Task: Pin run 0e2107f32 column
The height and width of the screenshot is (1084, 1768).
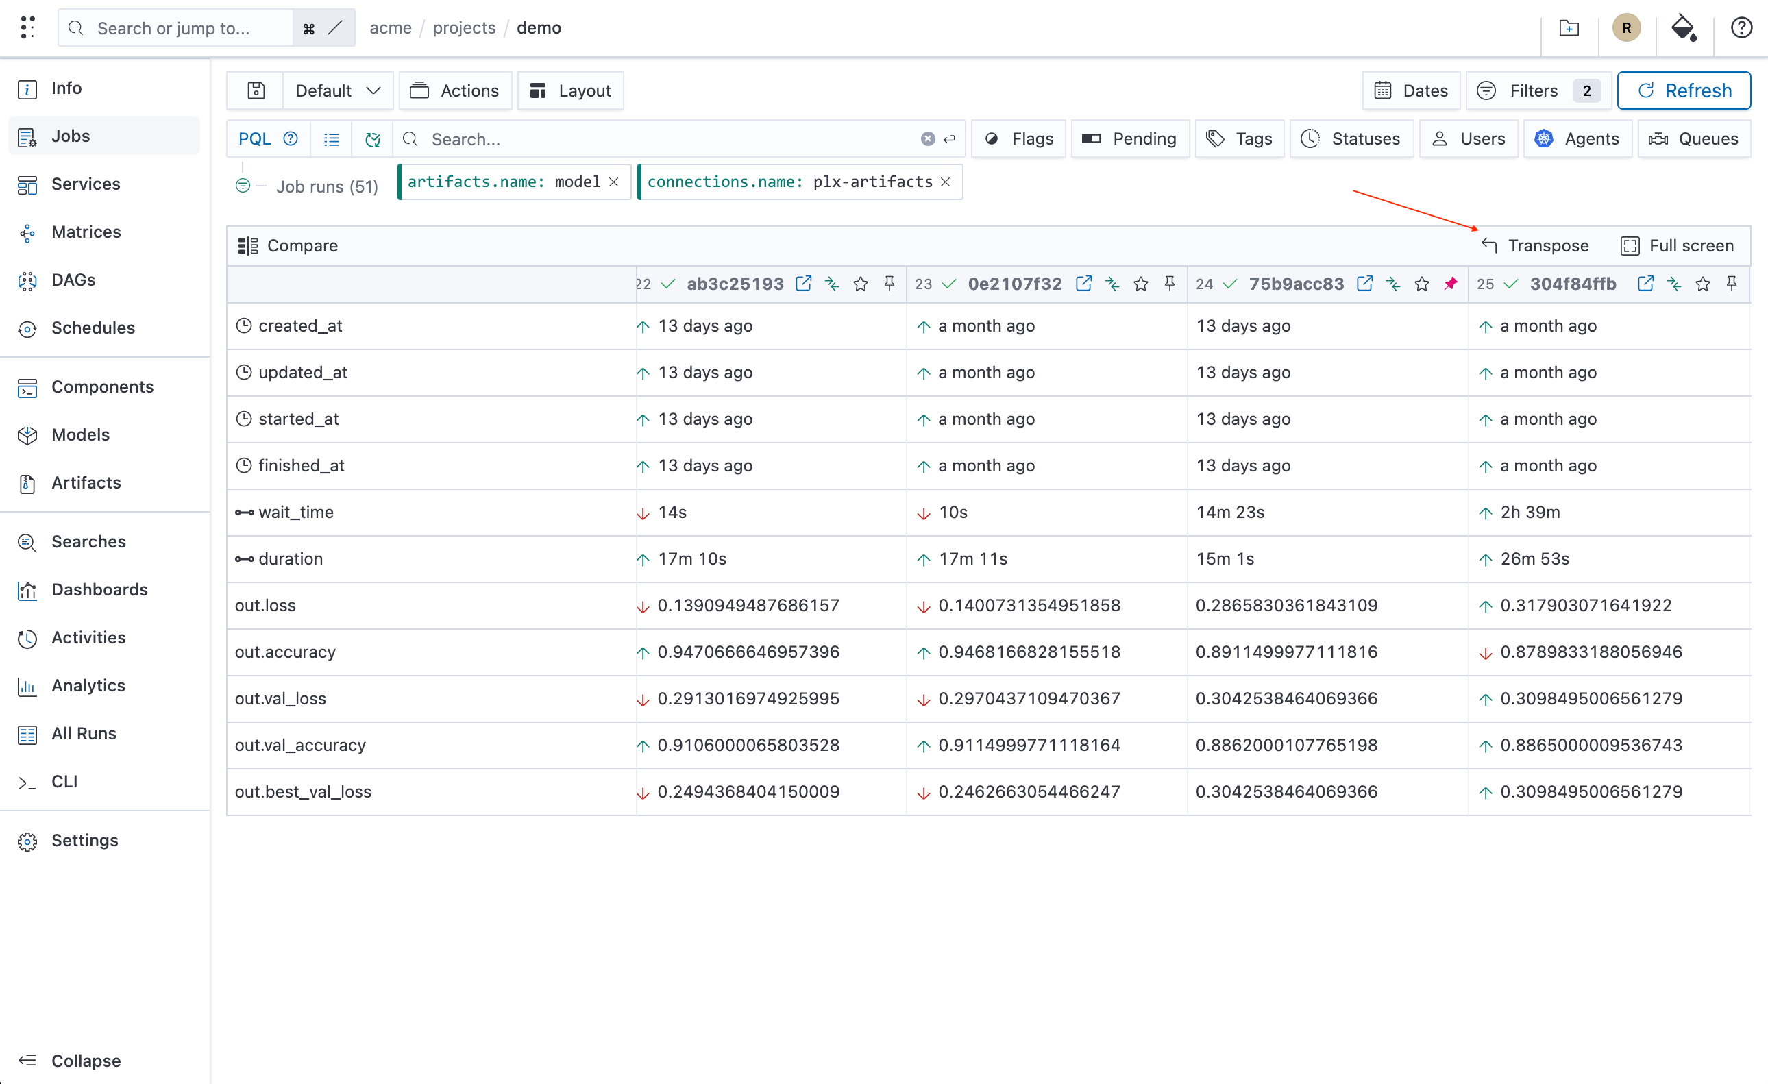Action: click(x=1170, y=284)
